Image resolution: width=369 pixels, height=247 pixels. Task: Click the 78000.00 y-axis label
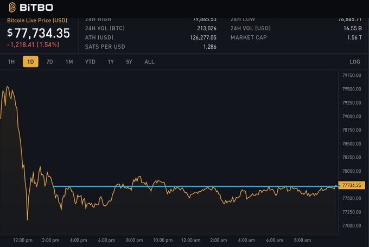point(352,171)
